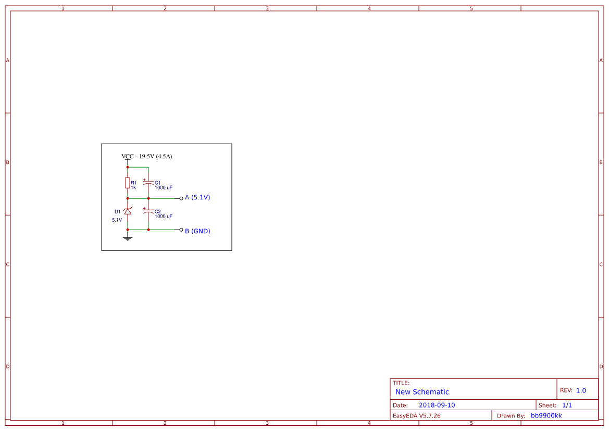
Task: Select the Zener diode D1 symbol
Action: (x=128, y=211)
